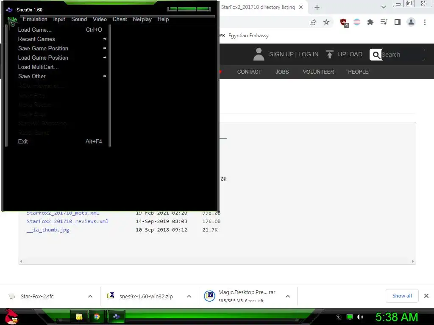Click Show all downloads button
434x325 pixels.
[402, 296]
